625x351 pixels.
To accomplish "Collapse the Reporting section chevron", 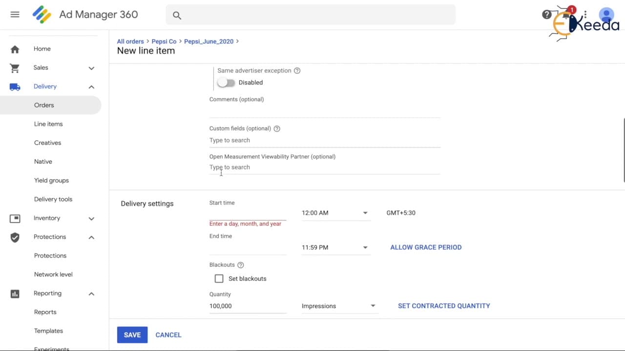I will tap(91, 294).
